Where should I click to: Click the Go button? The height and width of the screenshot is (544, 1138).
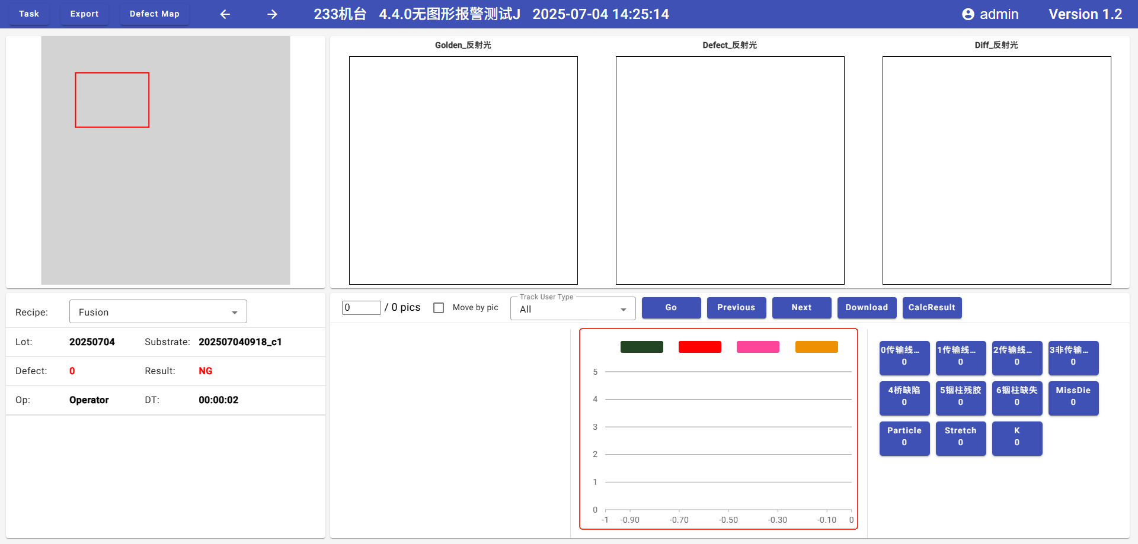point(671,308)
